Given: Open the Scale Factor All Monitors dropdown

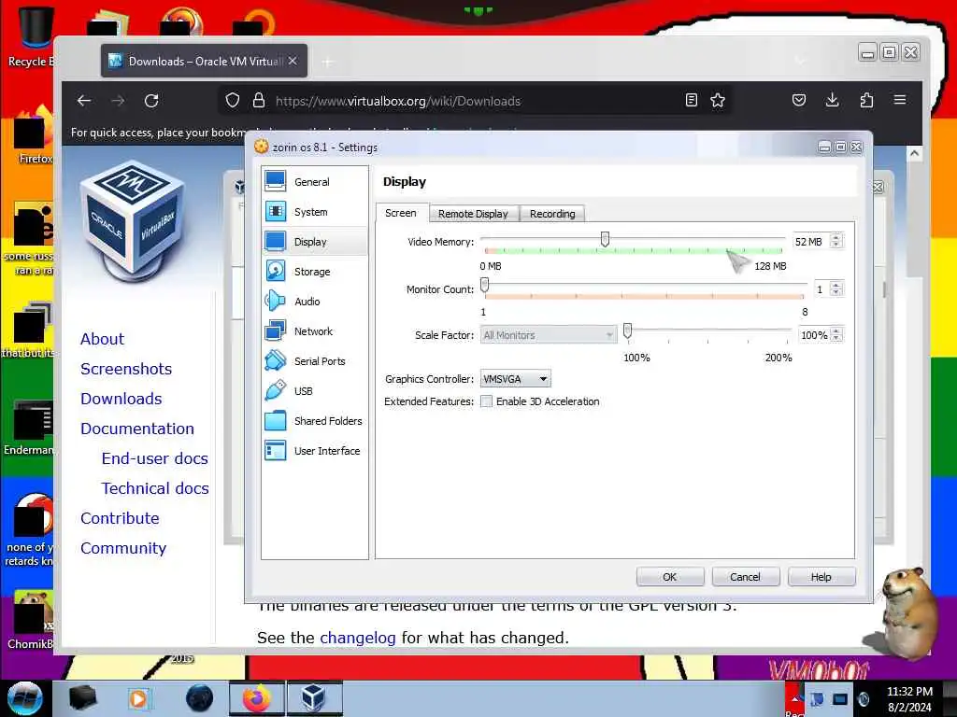Looking at the screenshot, I should coord(548,335).
